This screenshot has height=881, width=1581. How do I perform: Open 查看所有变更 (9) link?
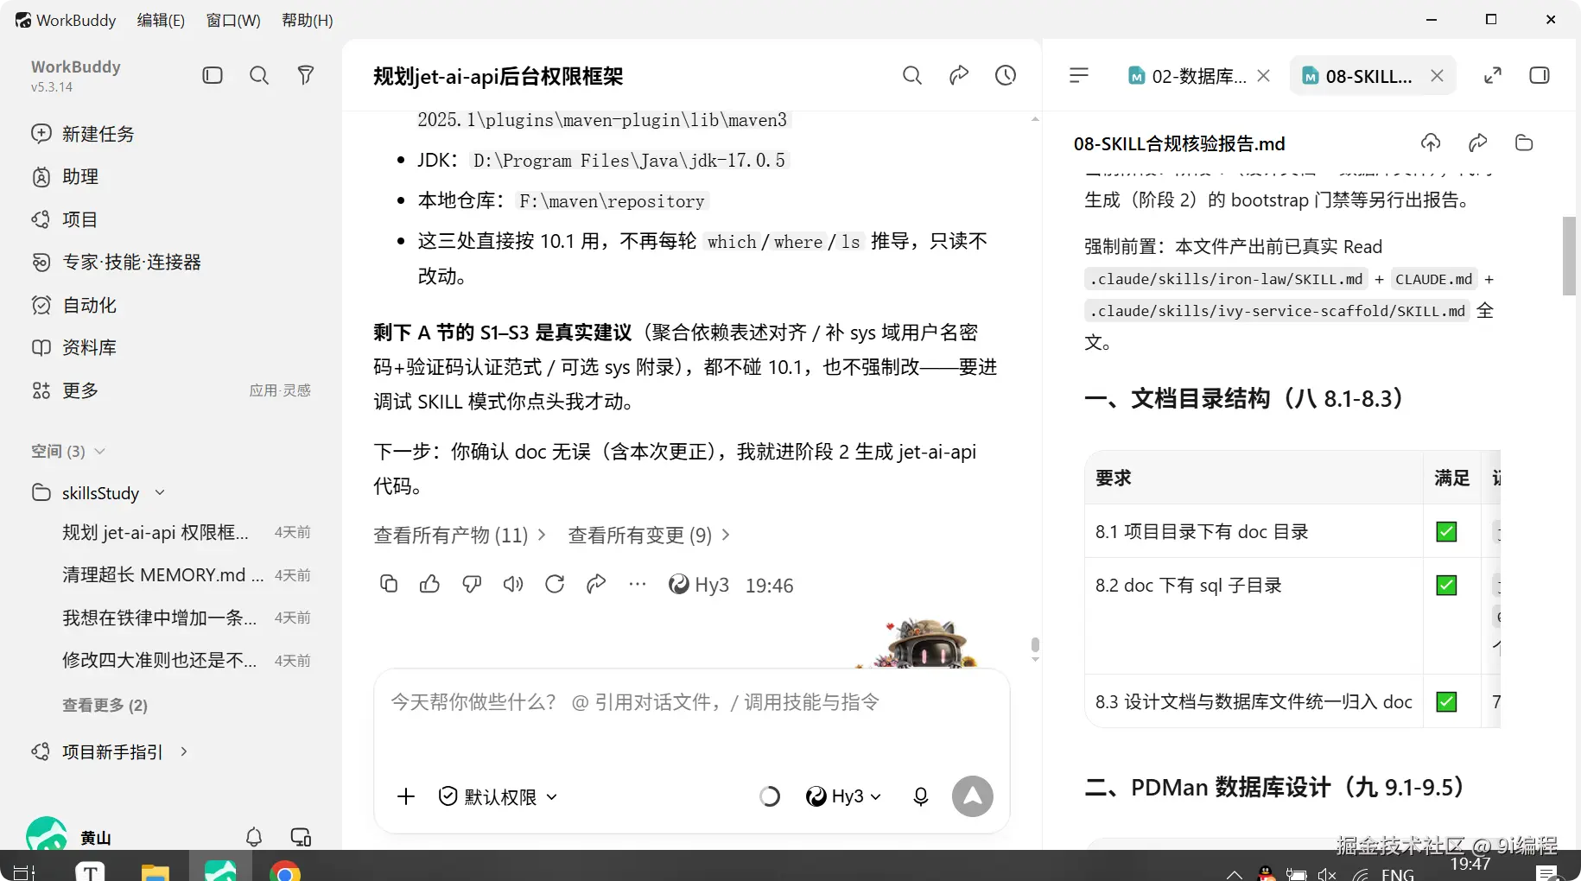click(649, 536)
